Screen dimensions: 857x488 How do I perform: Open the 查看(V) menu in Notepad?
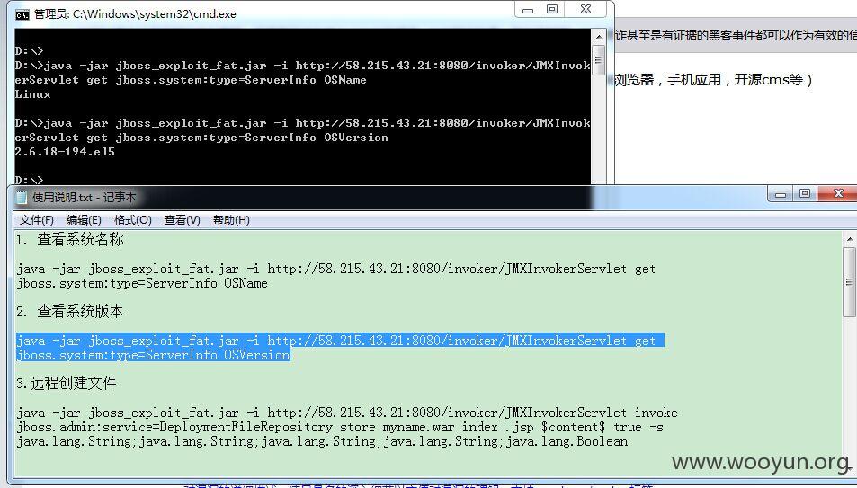pyautogui.click(x=182, y=219)
